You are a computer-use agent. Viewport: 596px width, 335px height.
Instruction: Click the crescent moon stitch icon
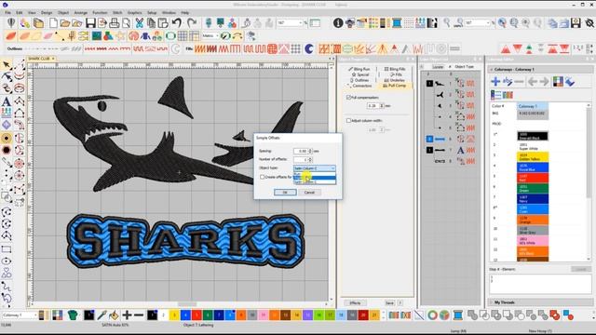coord(309,48)
